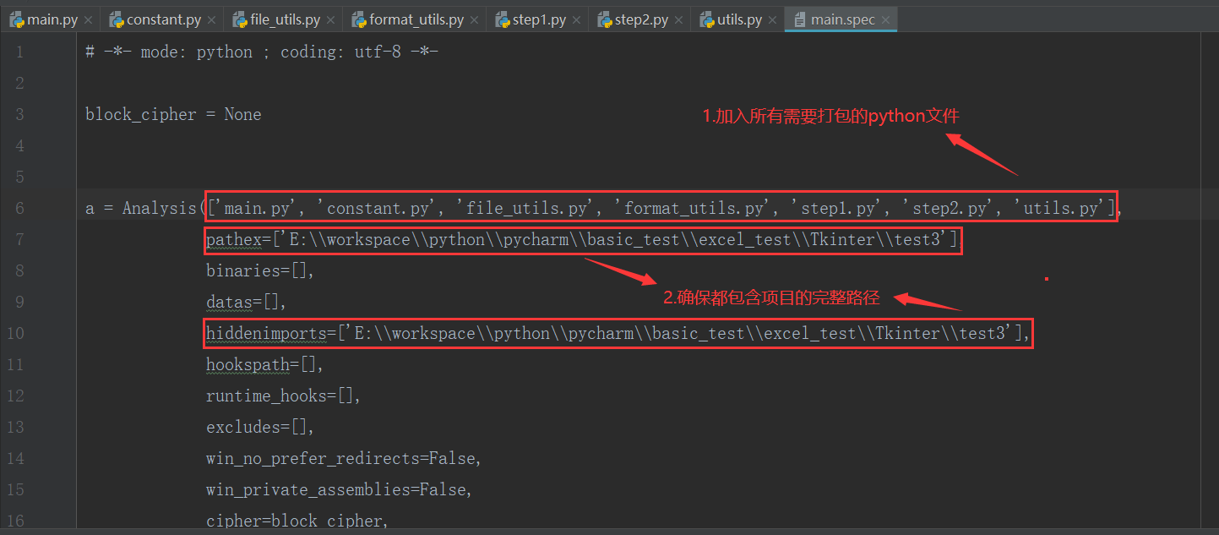1219x535 pixels.
Task: Click the Python icon on main.py tab
Action: pos(18,18)
